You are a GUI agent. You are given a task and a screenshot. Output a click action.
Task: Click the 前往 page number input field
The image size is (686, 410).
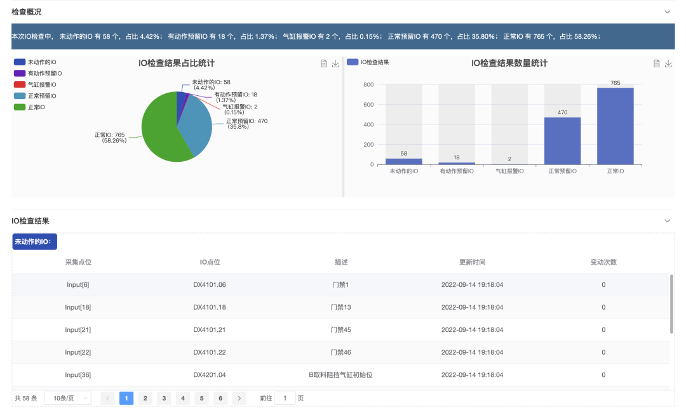[285, 398]
